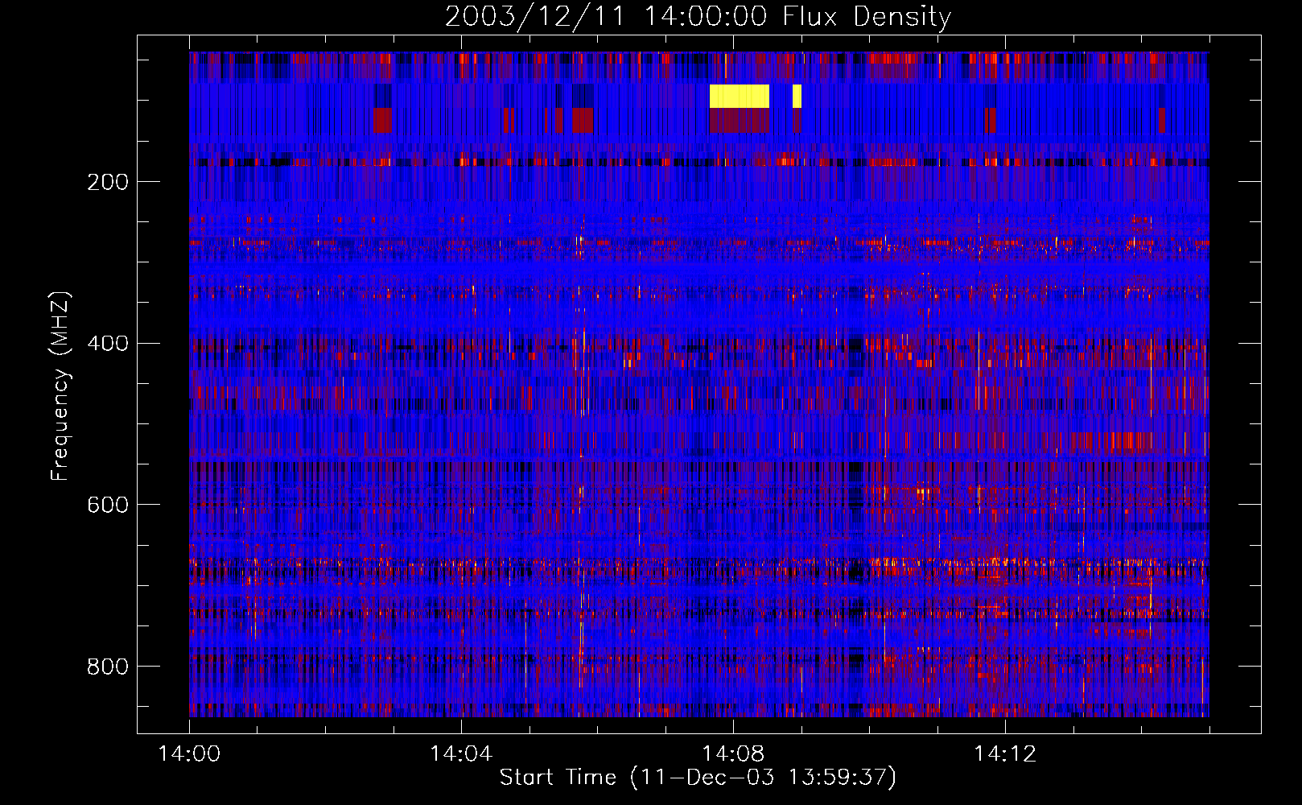Click the 800 frequency tick label
1302x805 pixels.
[x=108, y=667]
